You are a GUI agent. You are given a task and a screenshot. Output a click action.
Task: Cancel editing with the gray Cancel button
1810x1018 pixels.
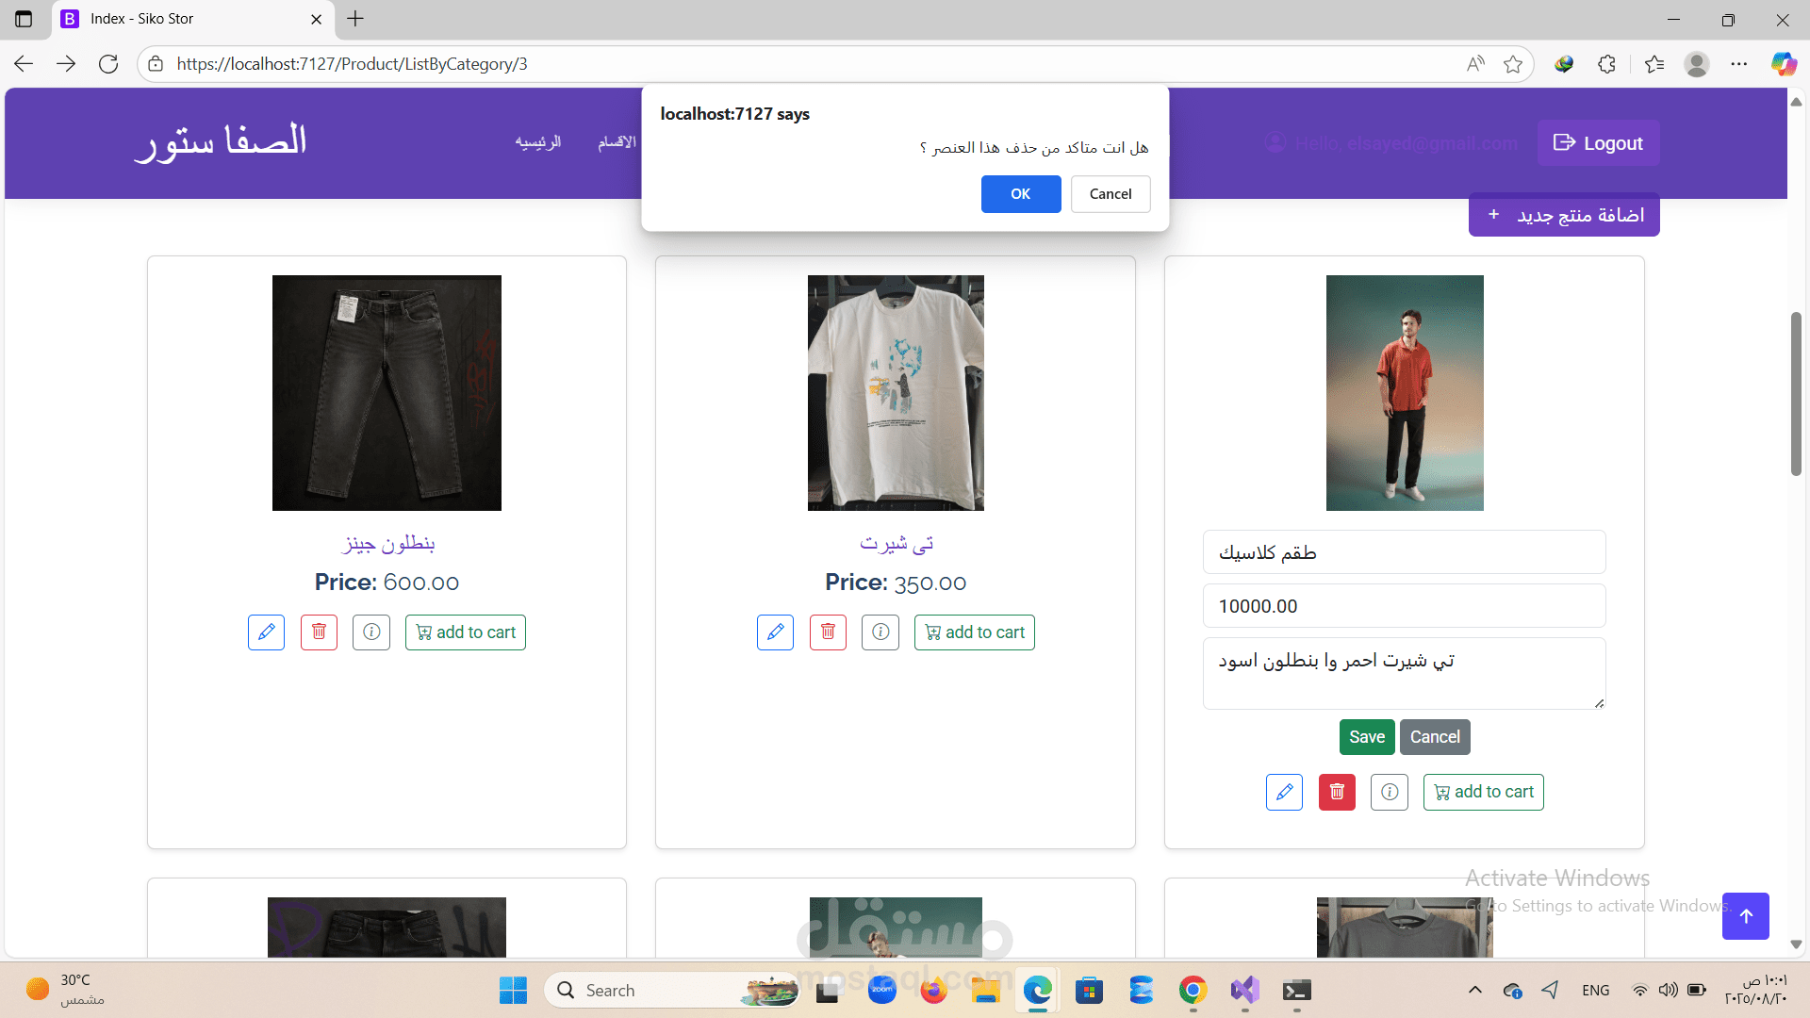coord(1435,737)
